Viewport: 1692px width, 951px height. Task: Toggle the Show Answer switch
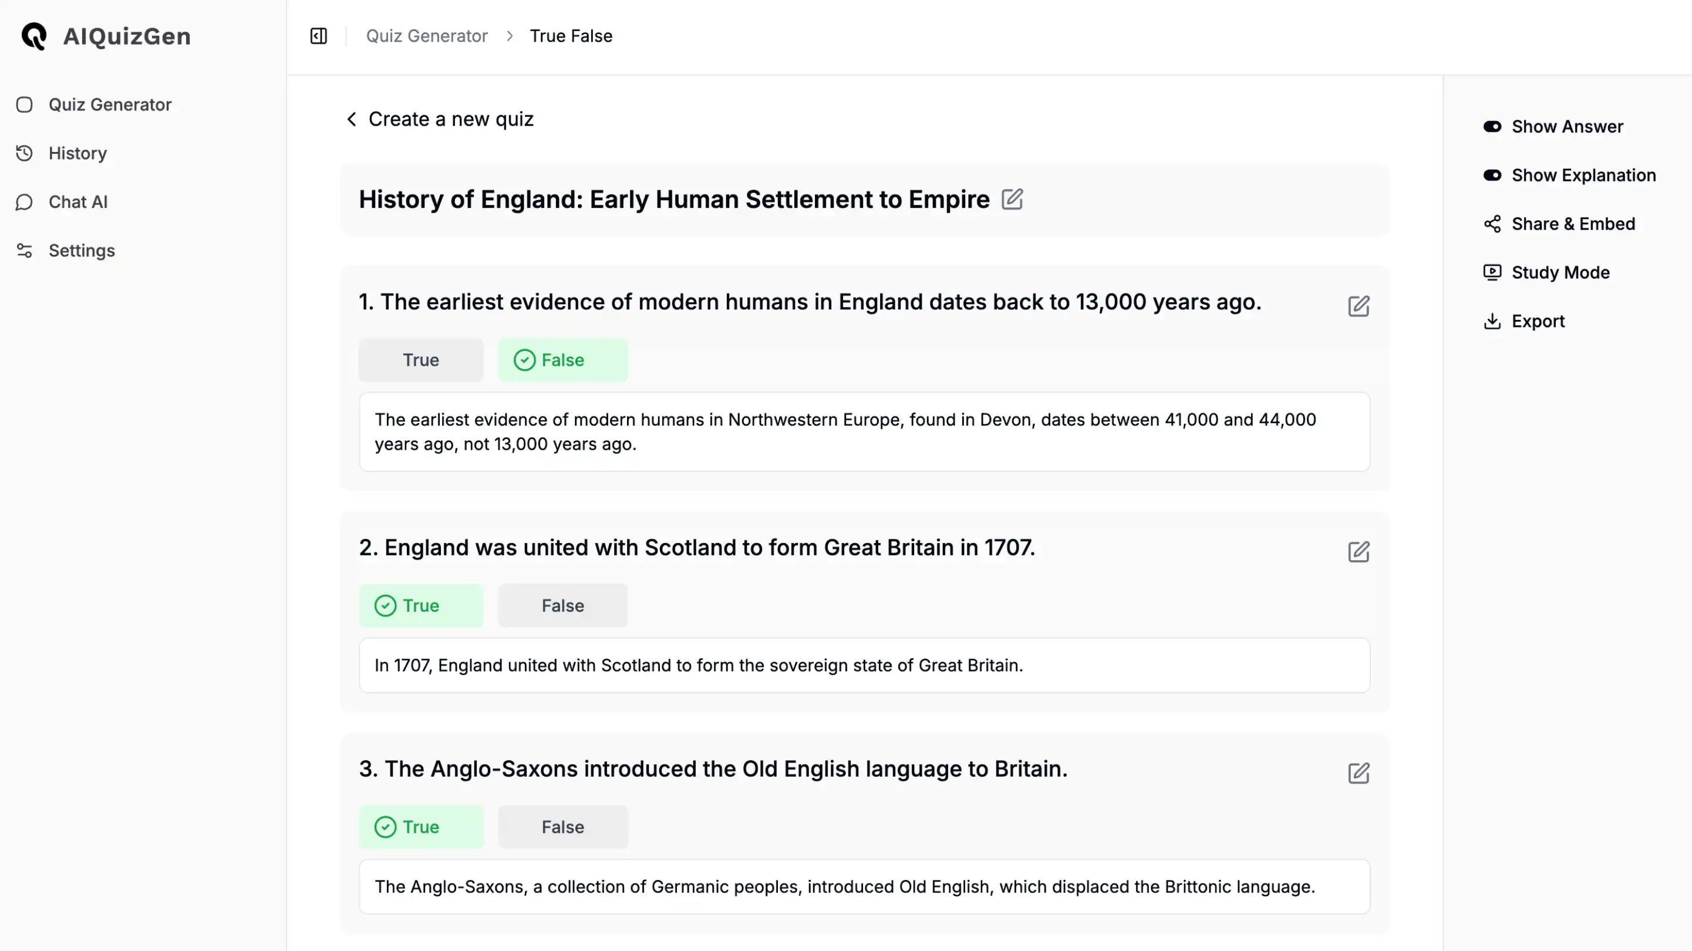(1494, 126)
